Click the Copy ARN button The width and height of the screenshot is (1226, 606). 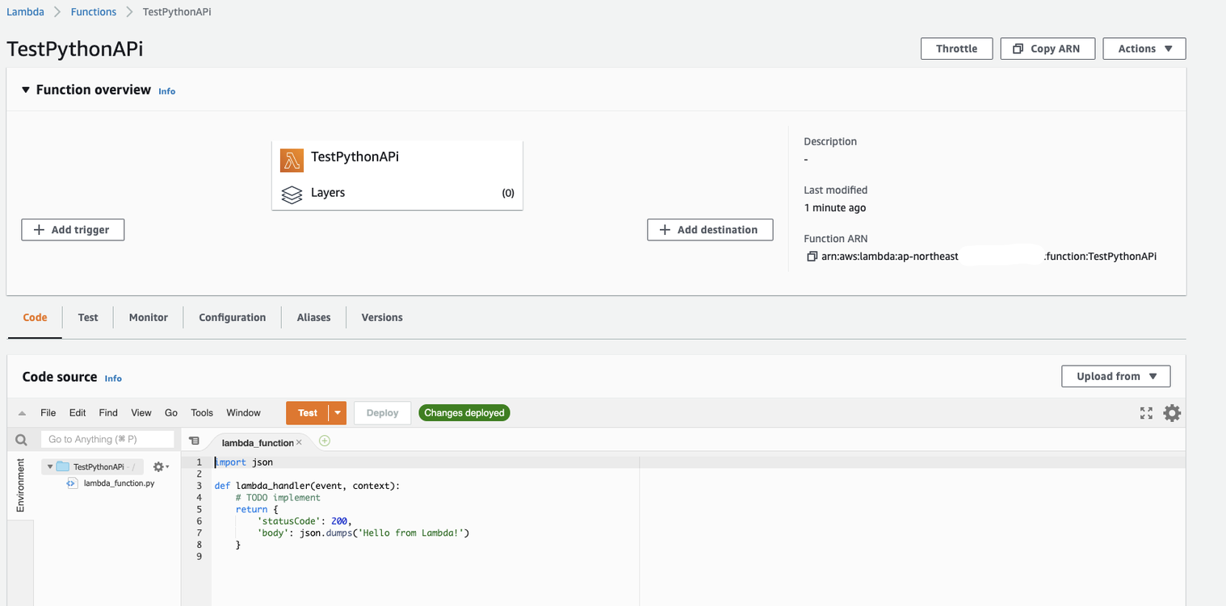point(1048,48)
